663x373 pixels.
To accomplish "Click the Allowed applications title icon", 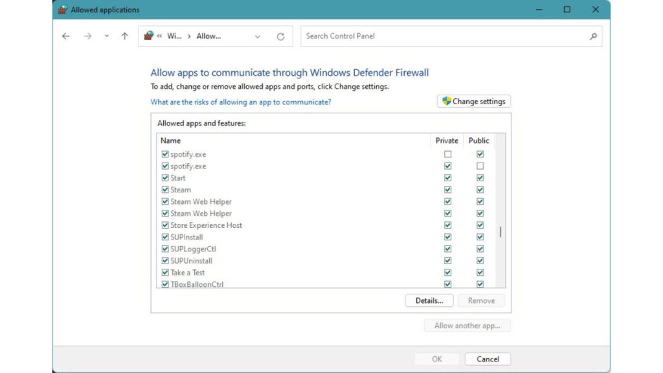I will point(63,10).
